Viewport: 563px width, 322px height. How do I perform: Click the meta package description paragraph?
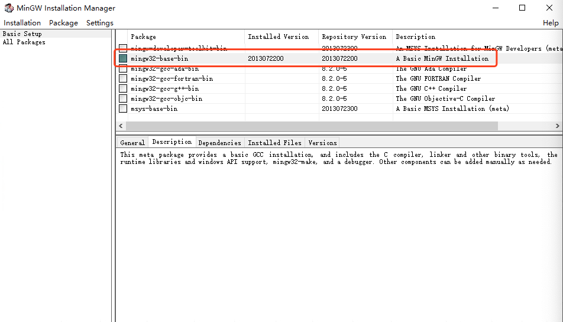coord(339,158)
